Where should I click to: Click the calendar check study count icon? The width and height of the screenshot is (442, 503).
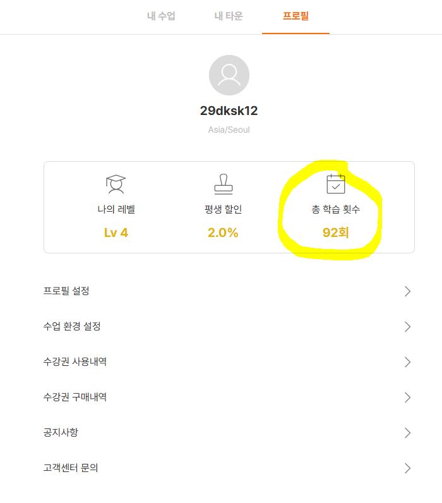pyautogui.click(x=335, y=184)
